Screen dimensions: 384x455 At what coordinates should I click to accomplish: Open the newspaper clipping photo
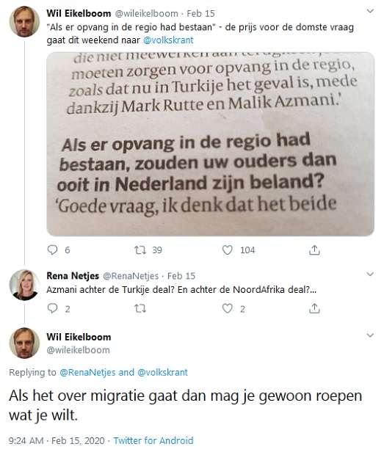(x=211, y=144)
